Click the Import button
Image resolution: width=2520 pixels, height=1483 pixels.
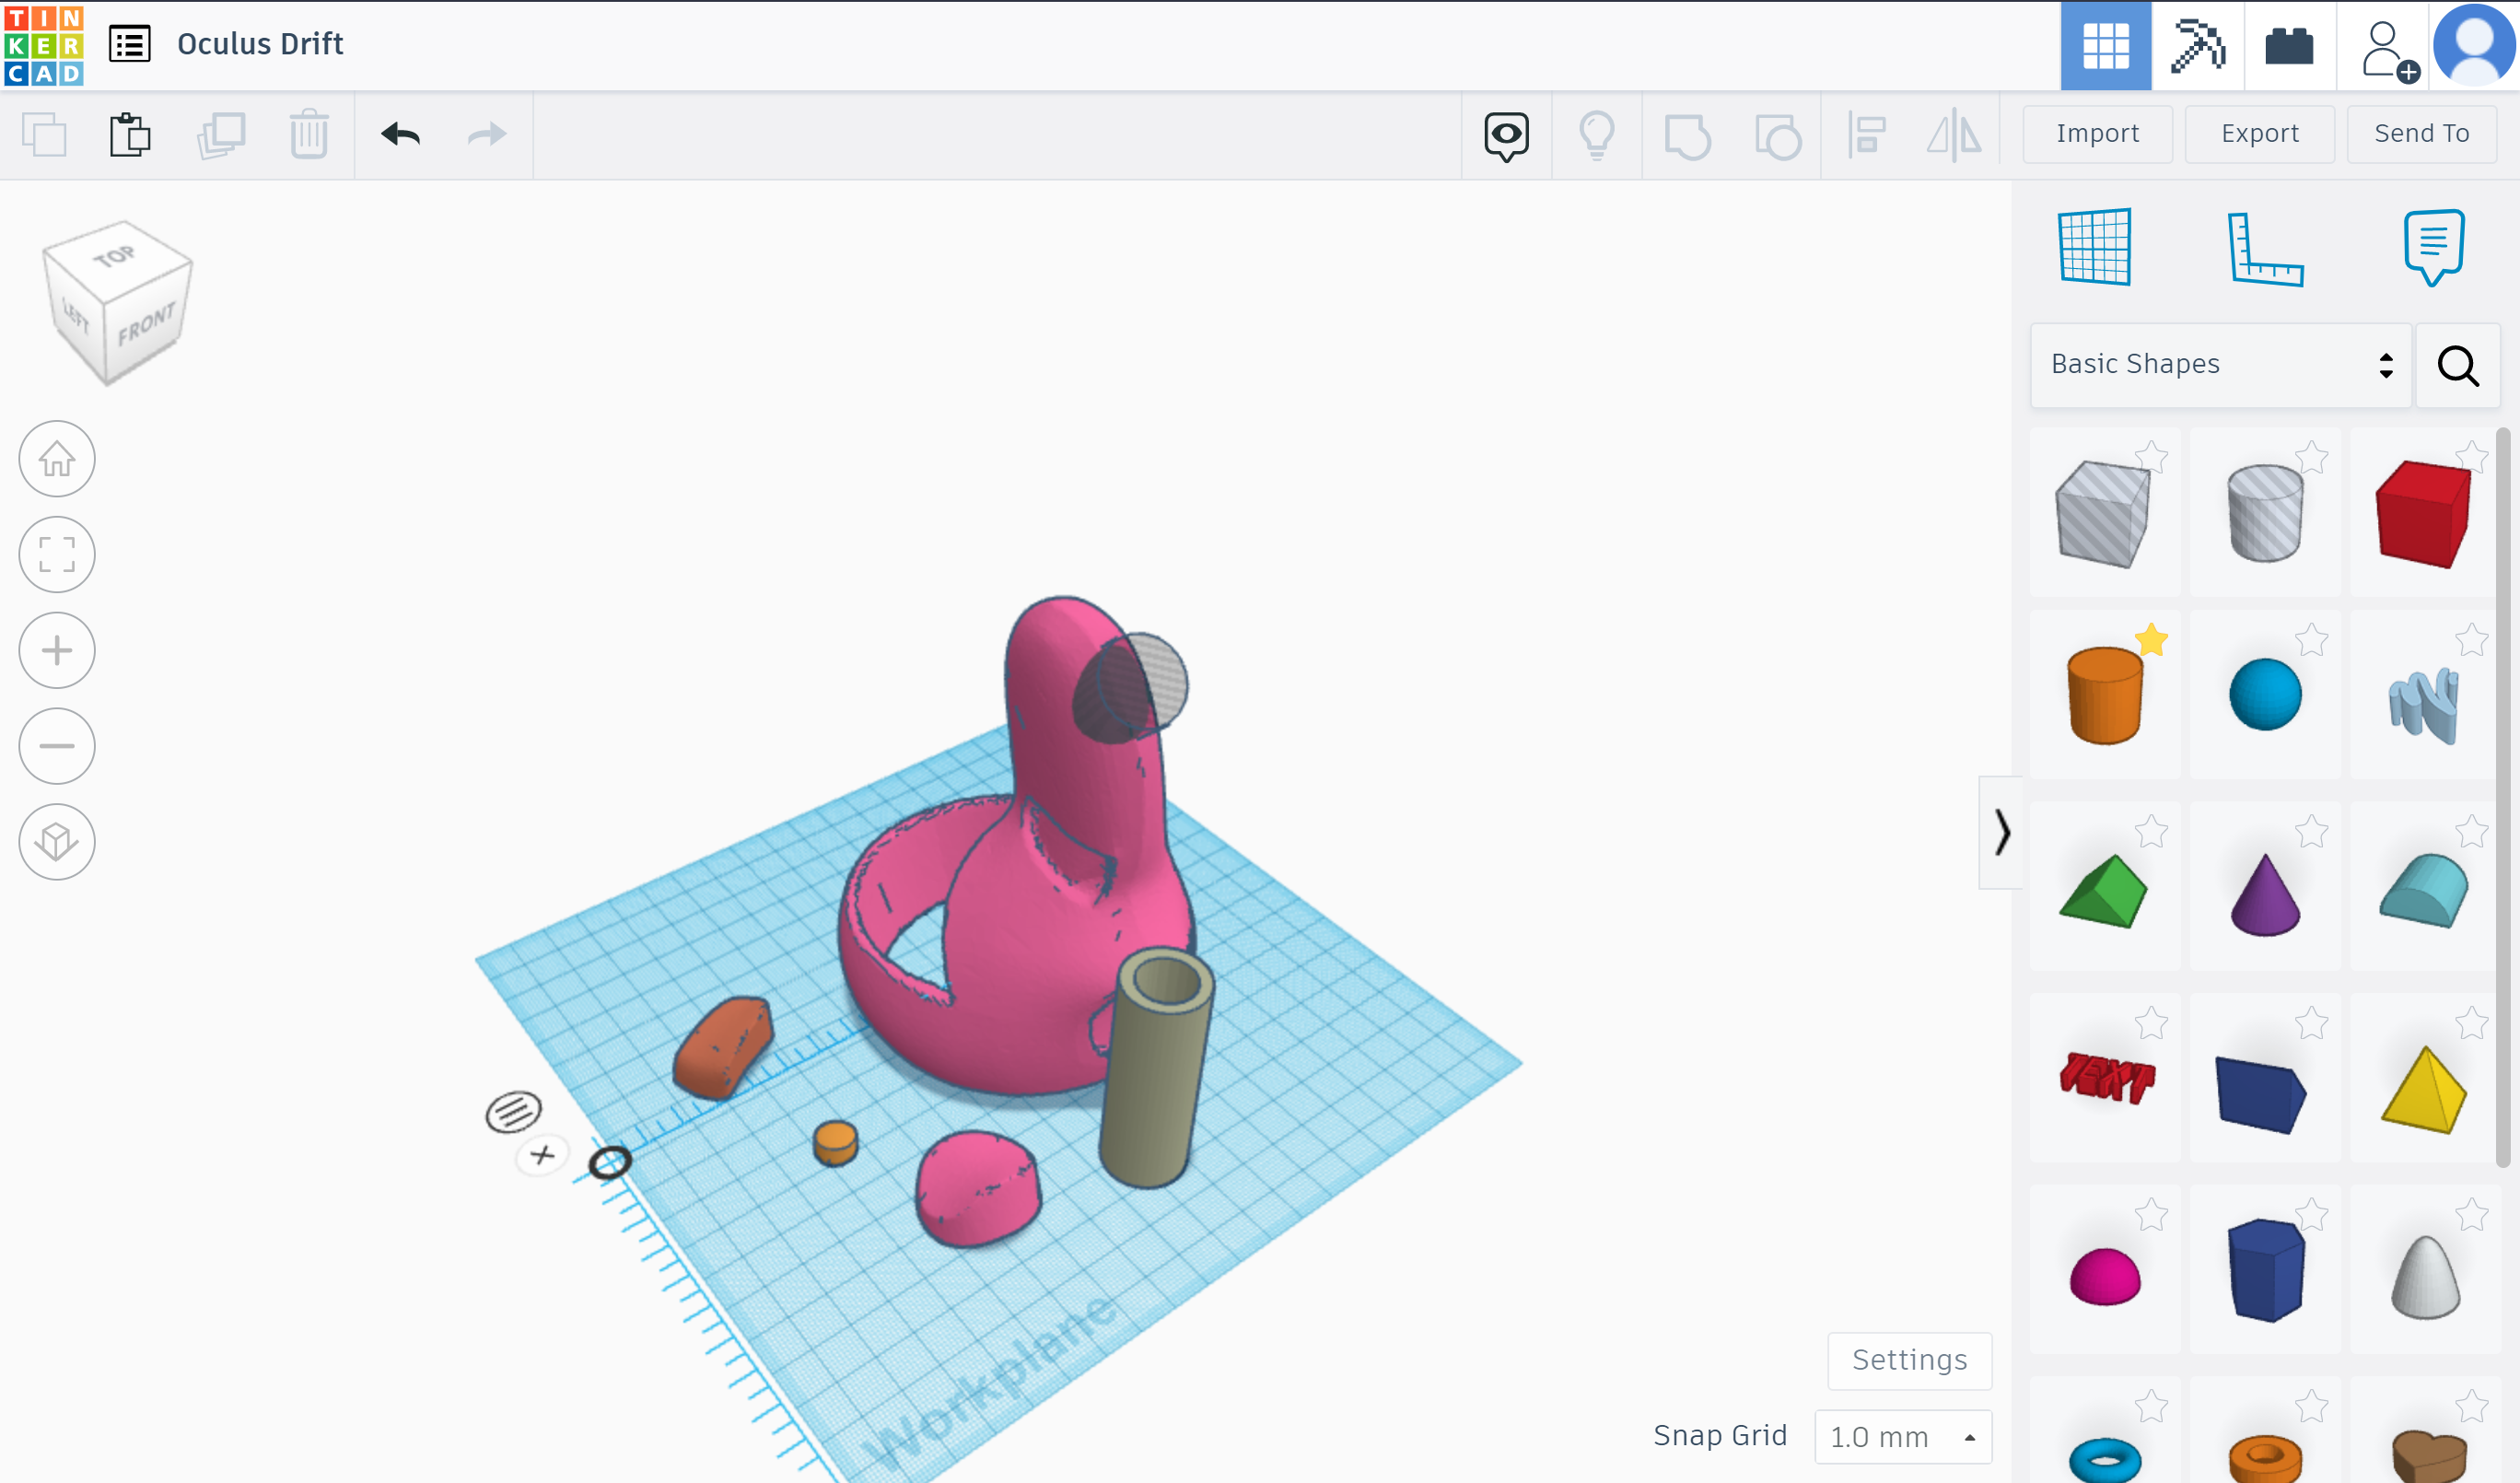click(x=2098, y=134)
